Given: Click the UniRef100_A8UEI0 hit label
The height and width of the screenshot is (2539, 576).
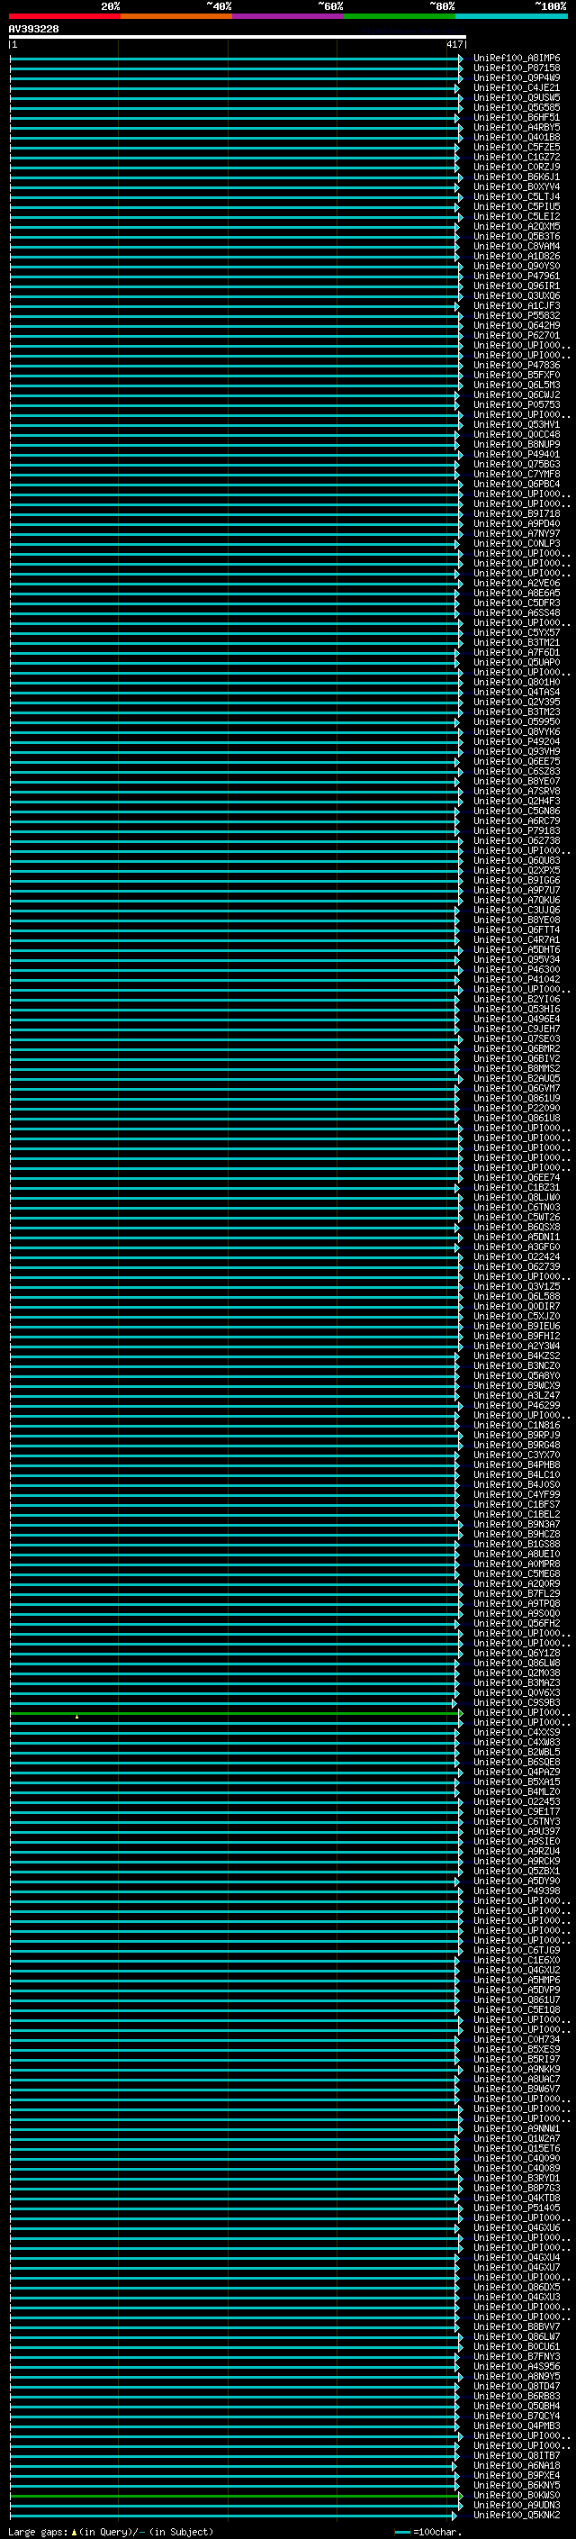Looking at the screenshot, I should (517, 1555).
